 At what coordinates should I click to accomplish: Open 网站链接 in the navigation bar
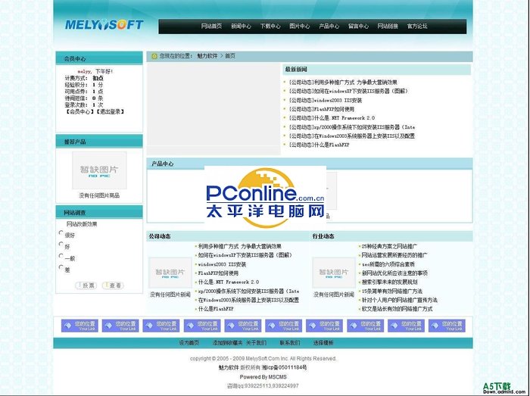388,26
